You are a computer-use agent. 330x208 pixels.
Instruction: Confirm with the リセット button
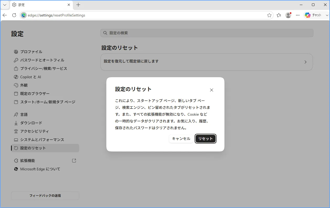pos(206,139)
